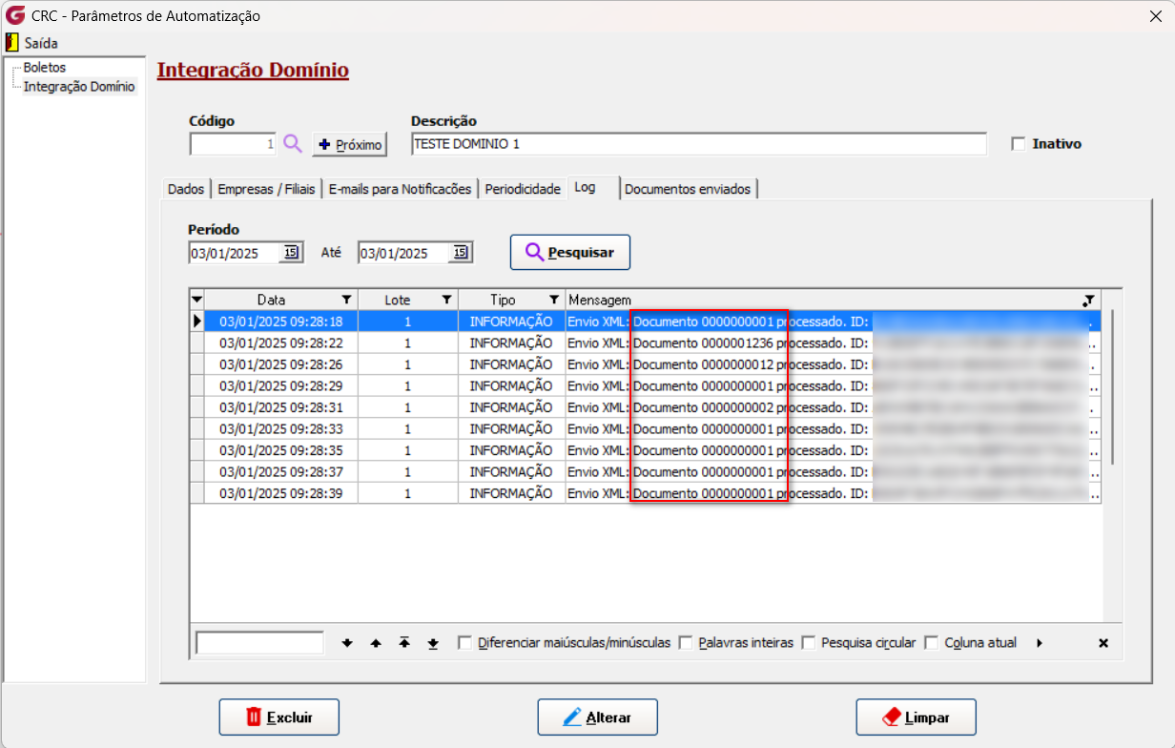Check the Inativo checkbox
Image resolution: width=1175 pixels, height=748 pixels.
[x=1019, y=144]
